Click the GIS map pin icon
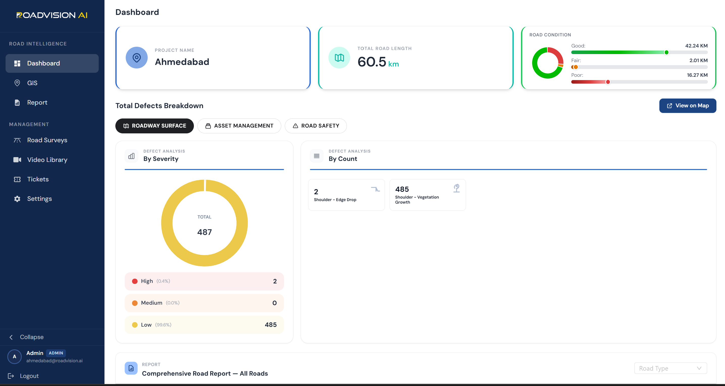The width and height of the screenshot is (725, 386). [17, 83]
